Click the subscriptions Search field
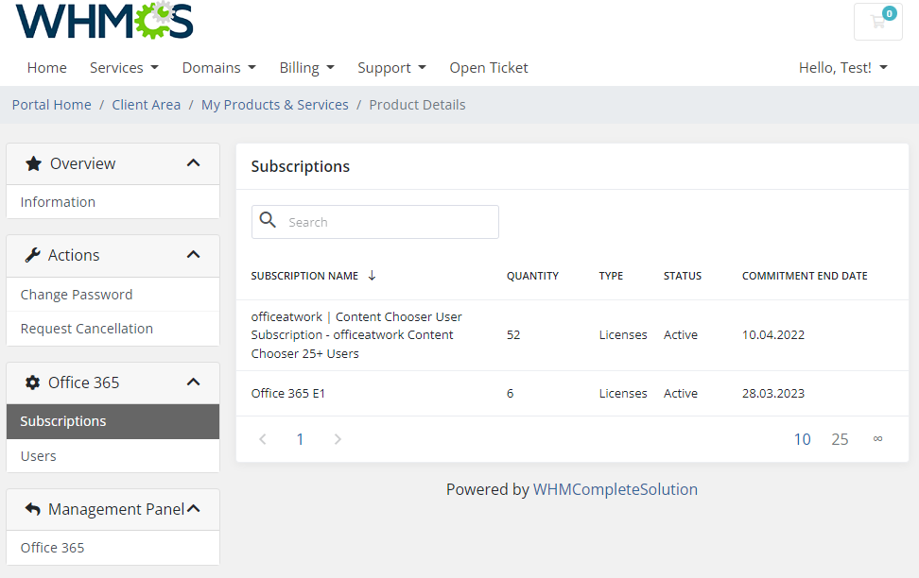 click(375, 222)
